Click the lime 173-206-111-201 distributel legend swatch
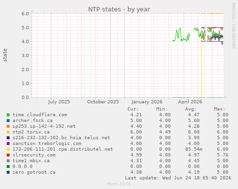The width and height of the screenshot is (238, 189). coord(8,149)
